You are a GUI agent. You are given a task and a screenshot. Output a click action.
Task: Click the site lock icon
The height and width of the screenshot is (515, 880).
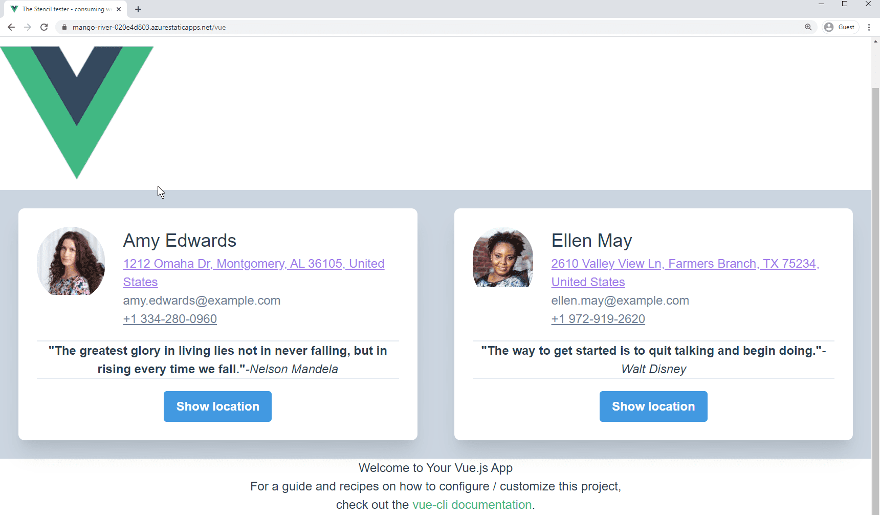(x=64, y=27)
